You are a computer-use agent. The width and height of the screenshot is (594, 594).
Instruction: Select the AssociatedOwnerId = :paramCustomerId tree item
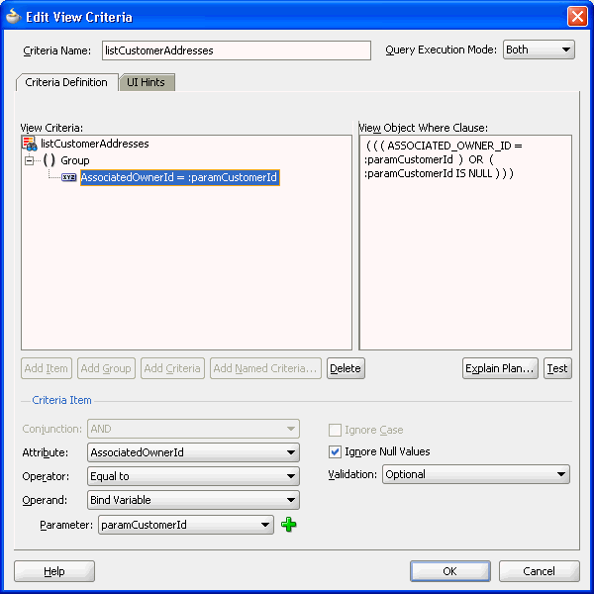pyautogui.click(x=179, y=177)
